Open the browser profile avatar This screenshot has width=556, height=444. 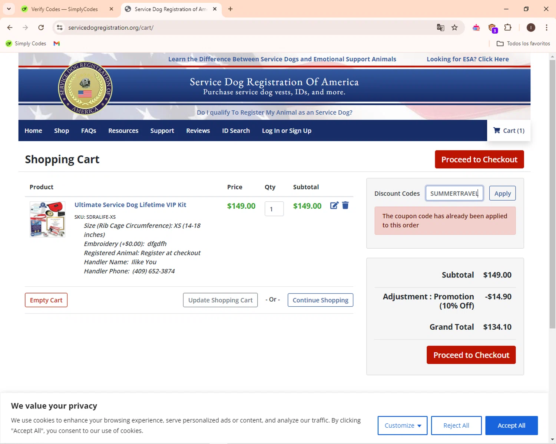531,27
